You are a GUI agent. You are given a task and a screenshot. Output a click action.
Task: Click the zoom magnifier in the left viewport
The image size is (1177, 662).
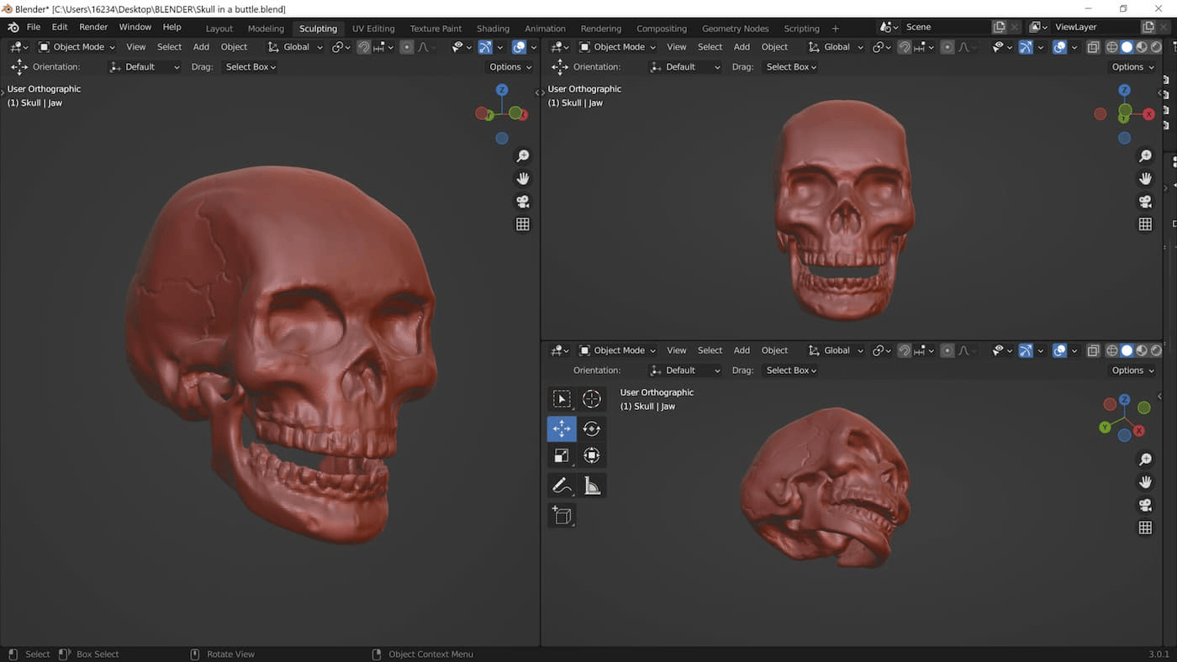click(523, 156)
